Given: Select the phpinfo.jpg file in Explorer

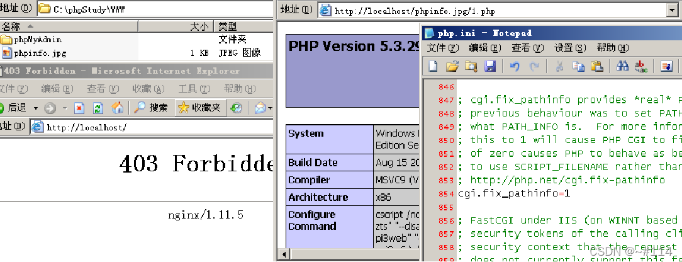Looking at the screenshot, I should pos(34,54).
